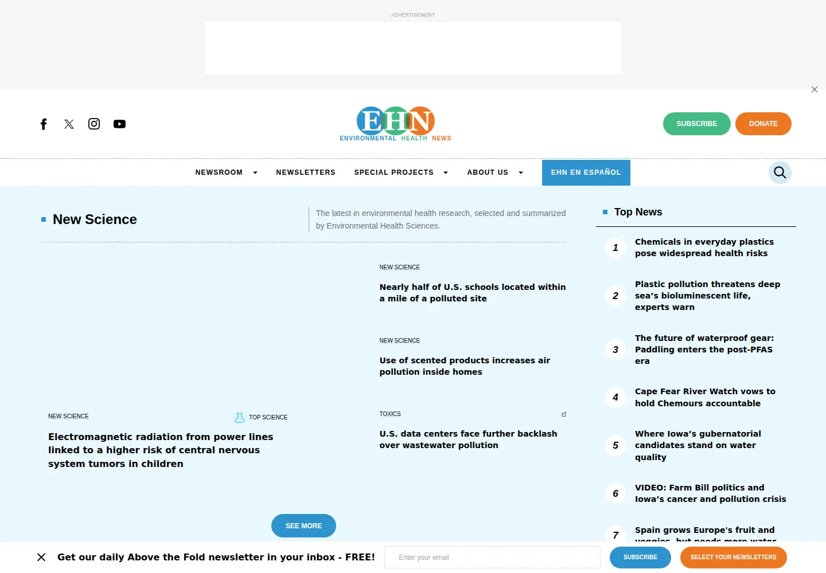Open top news: Plastic pollution threatens deep sea

[x=708, y=296]
